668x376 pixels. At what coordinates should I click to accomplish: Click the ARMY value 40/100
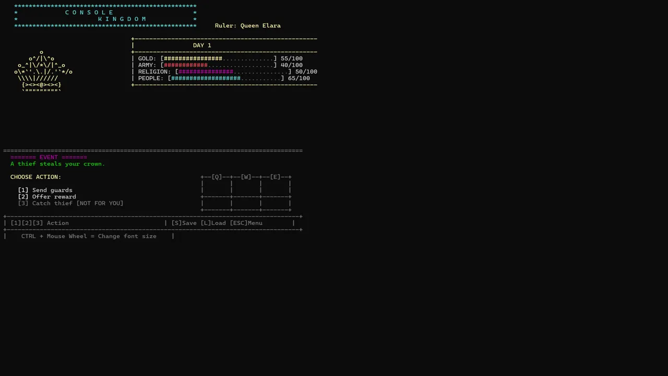tap(292, 65)
